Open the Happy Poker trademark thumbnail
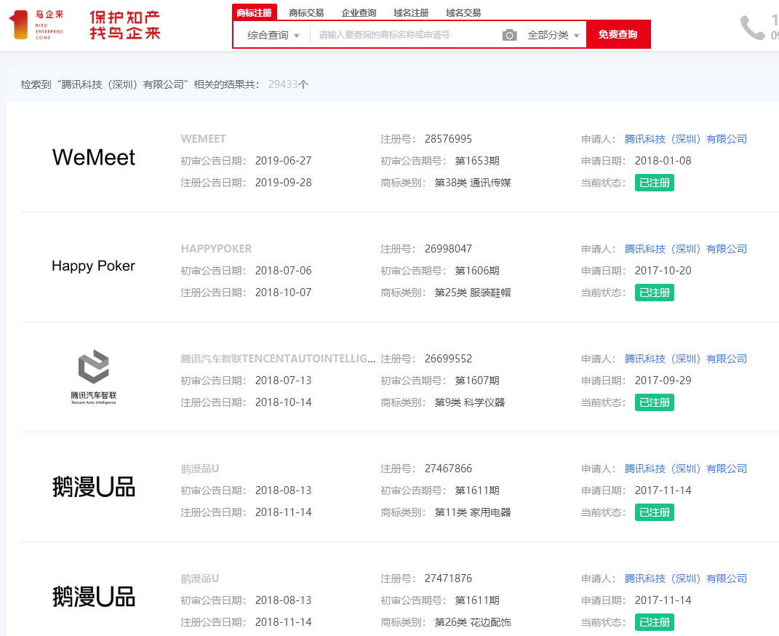 tap(93, 266)
